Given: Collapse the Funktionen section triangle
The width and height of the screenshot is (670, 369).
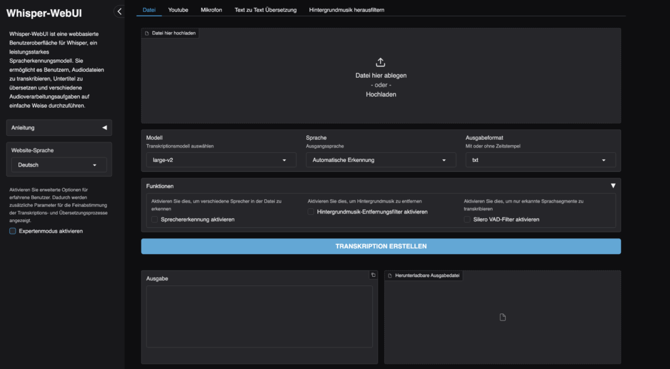Looking at the screenshot, I should [x=613, y=186].
